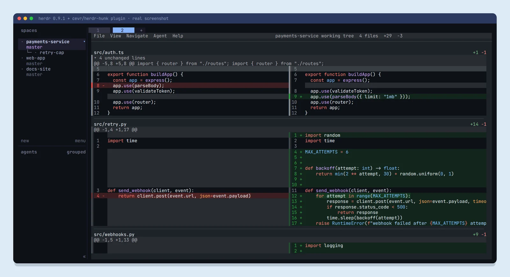Click the src/auth.ts file header
Image resolution: width=510 pixels, height=277 pixels.
[109, 53]
